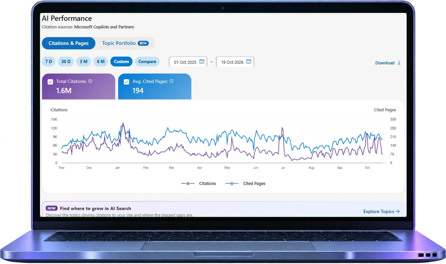Click 'Find where to grow in AI Search'
The image size is (446, 264).
[x=96, y=208]
